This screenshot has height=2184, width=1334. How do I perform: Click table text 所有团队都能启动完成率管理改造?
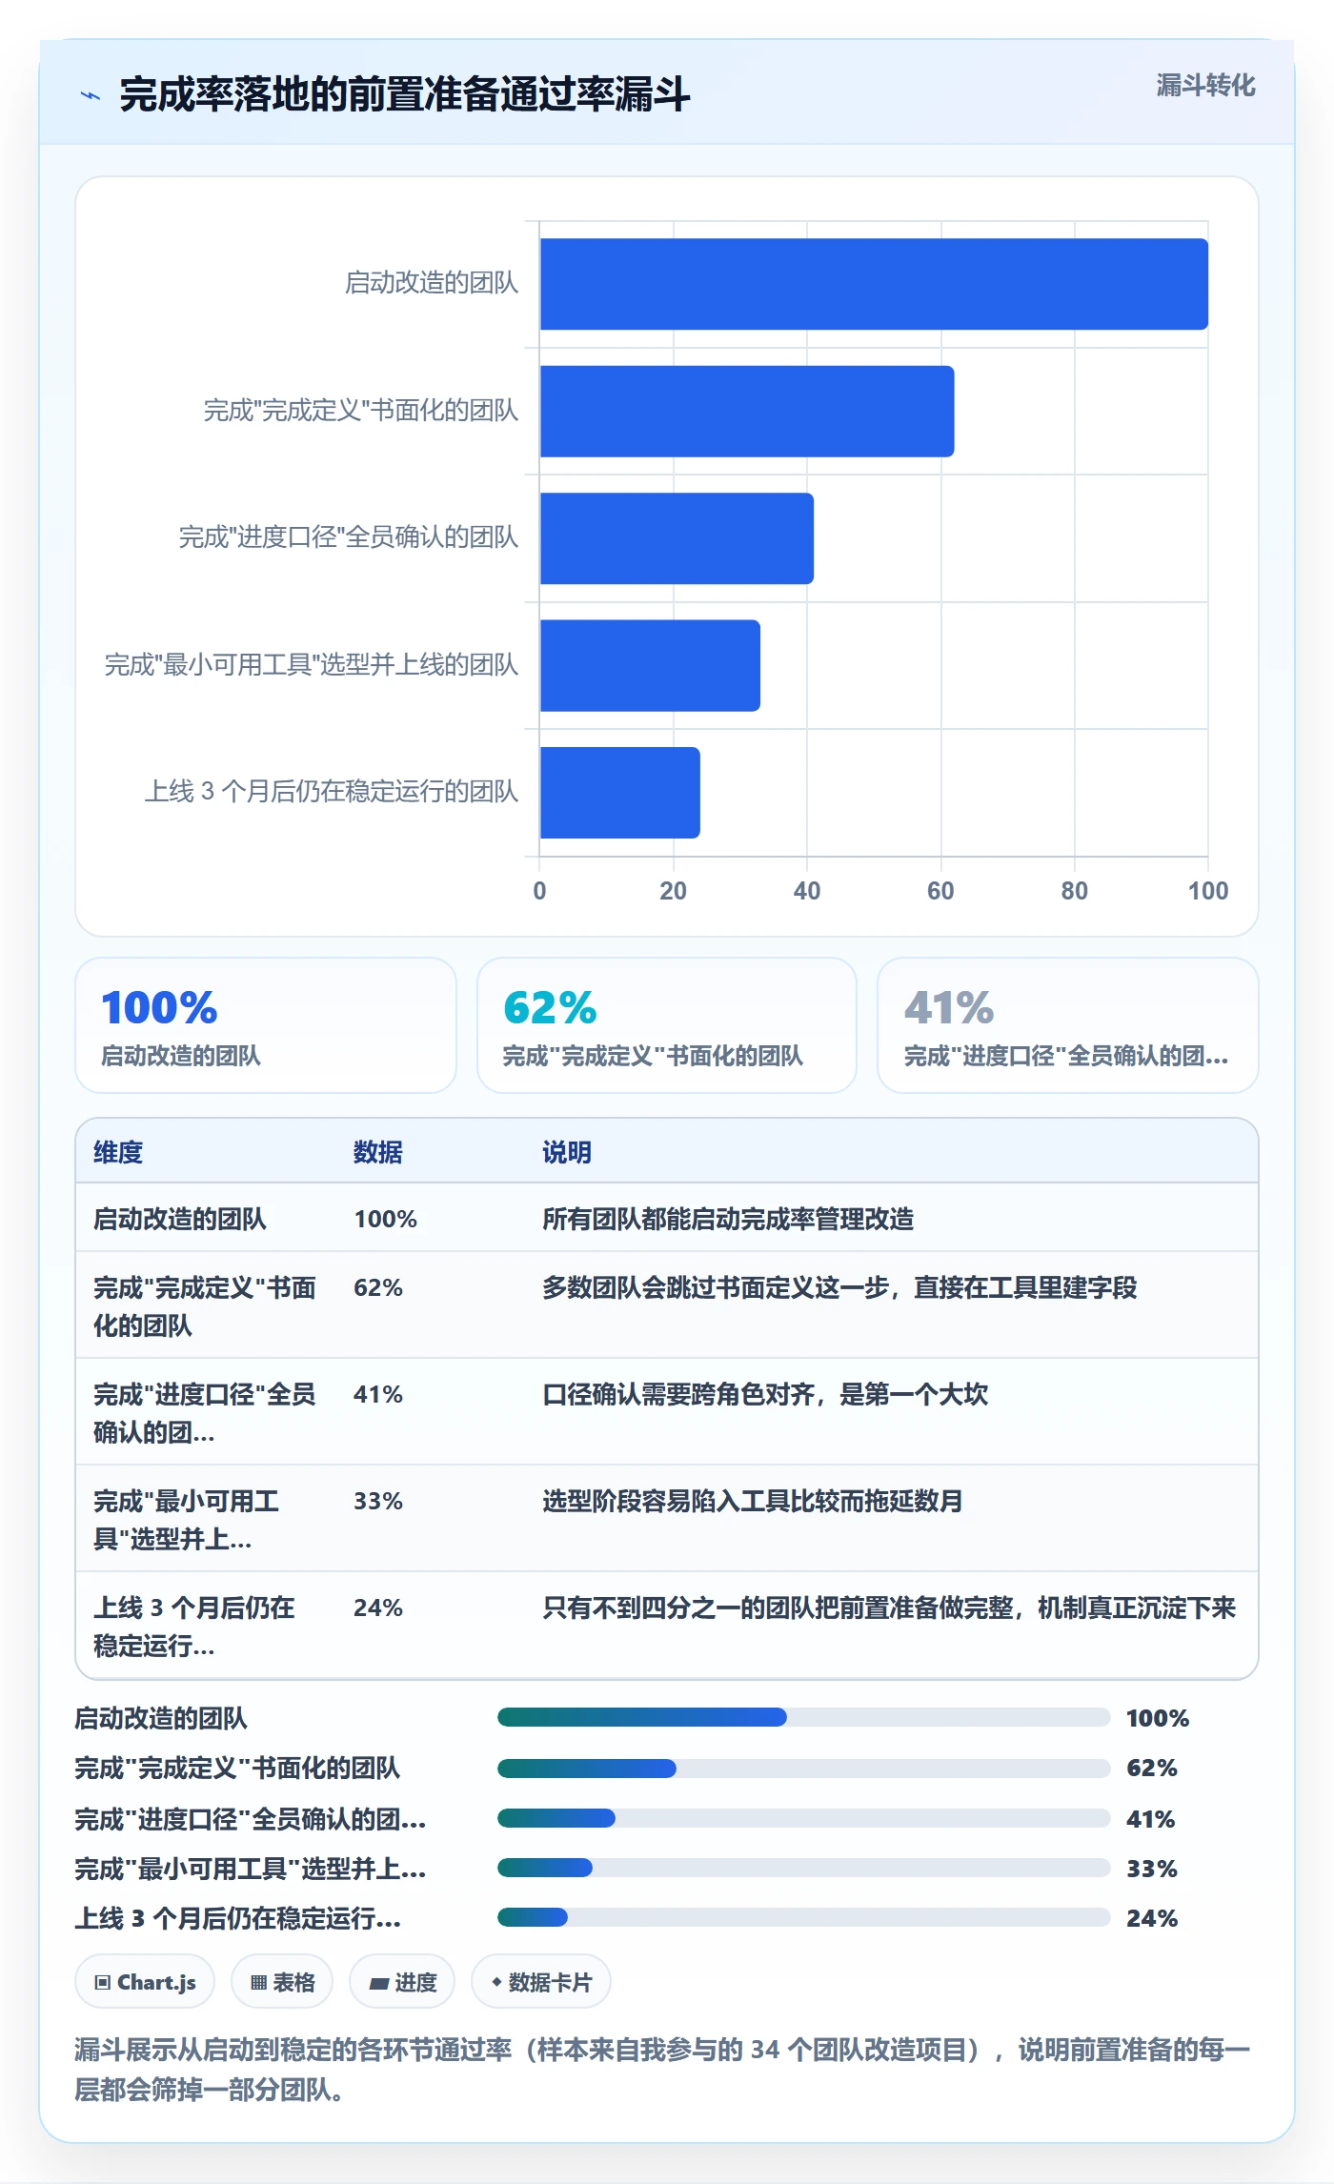coord(728,1219)
